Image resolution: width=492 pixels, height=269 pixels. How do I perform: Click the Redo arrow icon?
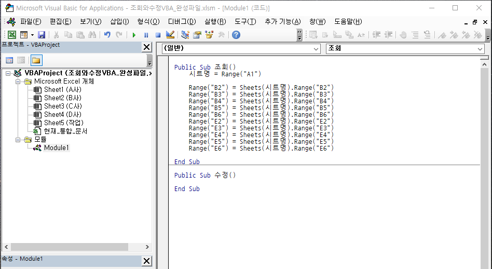pyautogui.click(x=119, y=35)
